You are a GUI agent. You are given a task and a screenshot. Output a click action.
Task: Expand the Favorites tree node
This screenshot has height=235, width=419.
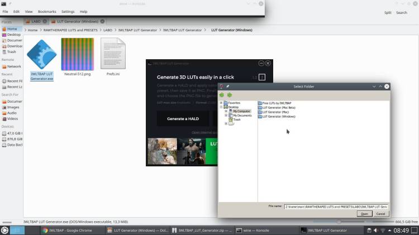pyautogui.click(x=221, y=103)
